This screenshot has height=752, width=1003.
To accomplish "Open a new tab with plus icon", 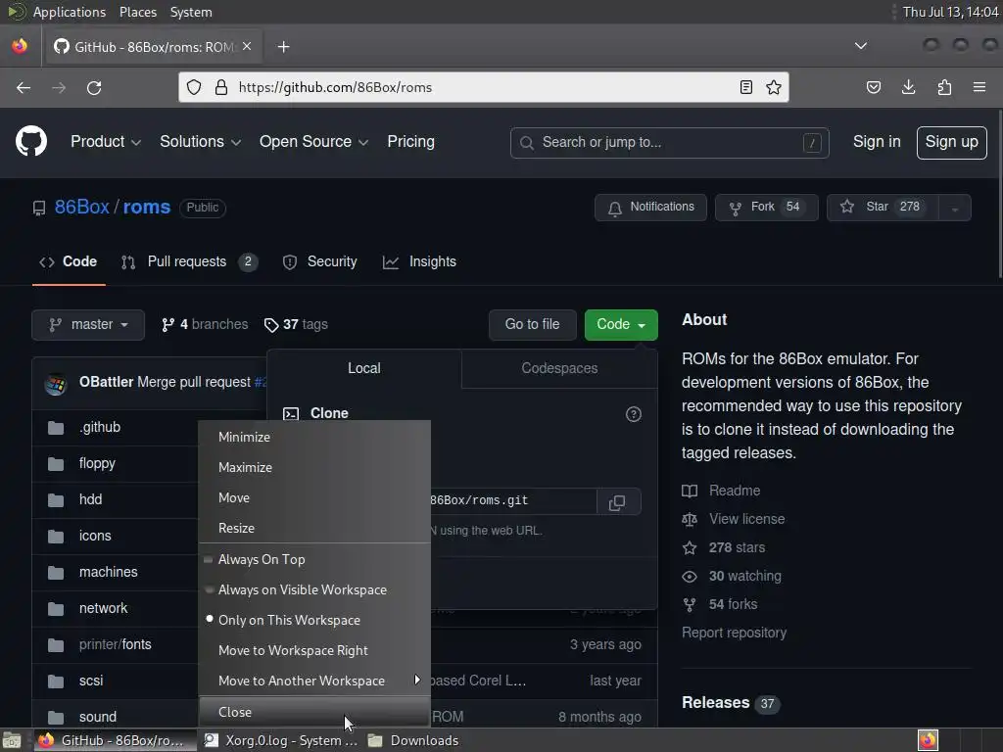I will [x=283, y=47].
